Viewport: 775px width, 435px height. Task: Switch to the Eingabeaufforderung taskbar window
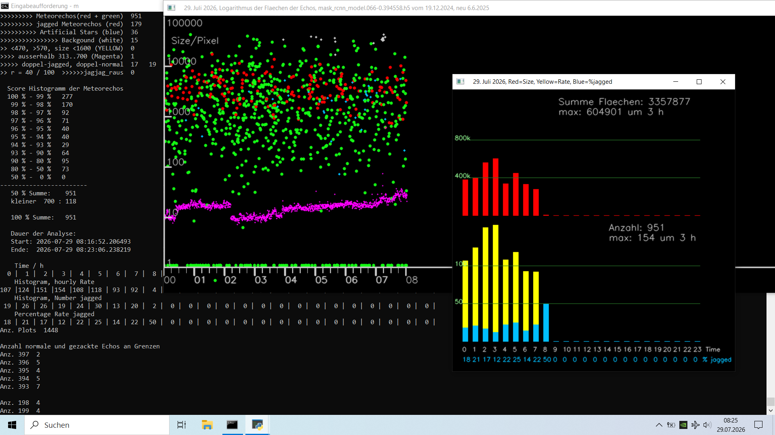tap(232, 425)
